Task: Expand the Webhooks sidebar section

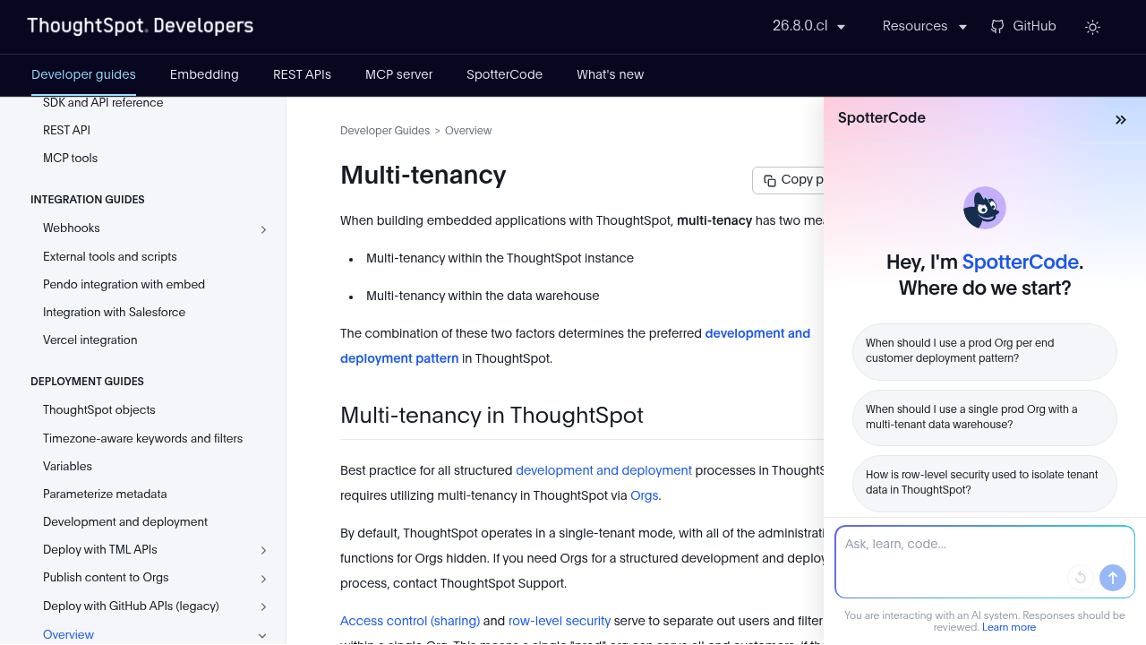Action: coord(263,229)
